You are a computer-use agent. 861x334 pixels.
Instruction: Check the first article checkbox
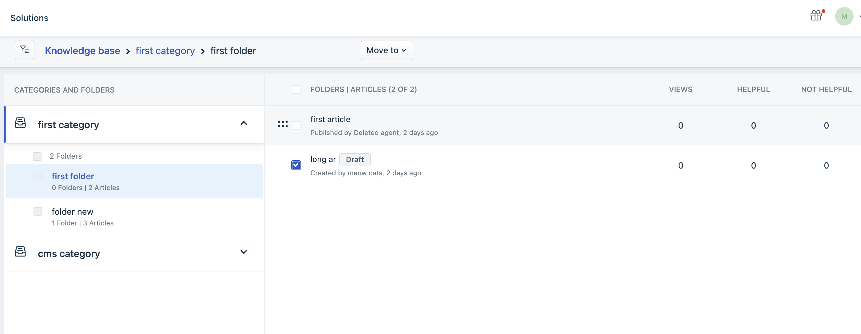[x=296, y=125]
